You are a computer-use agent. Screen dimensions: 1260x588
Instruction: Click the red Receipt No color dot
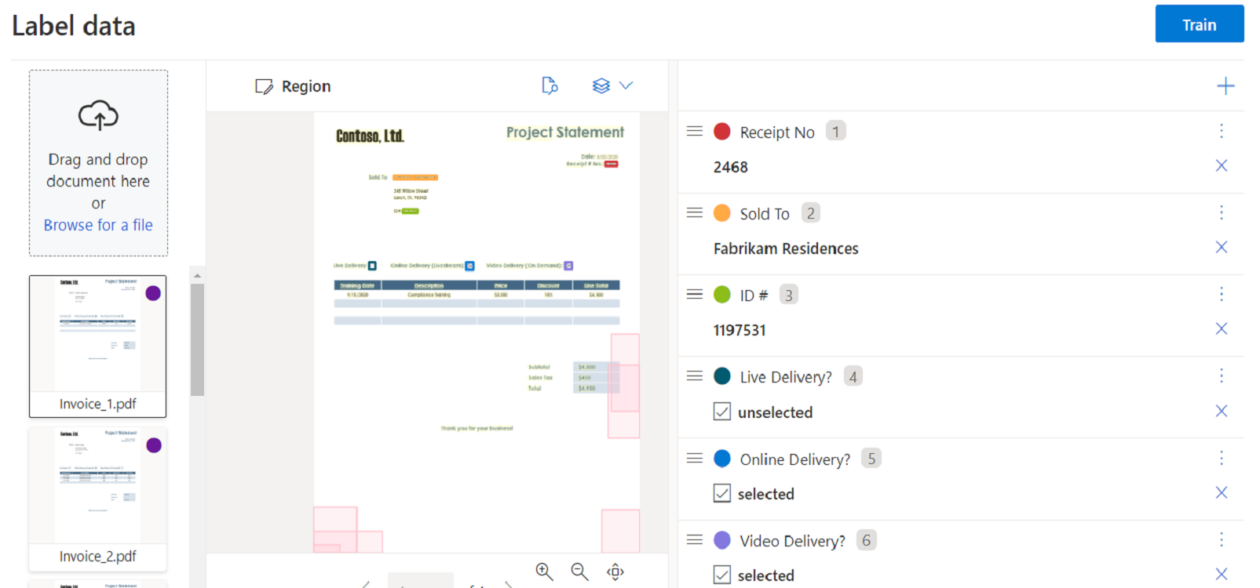coord(722,131)
